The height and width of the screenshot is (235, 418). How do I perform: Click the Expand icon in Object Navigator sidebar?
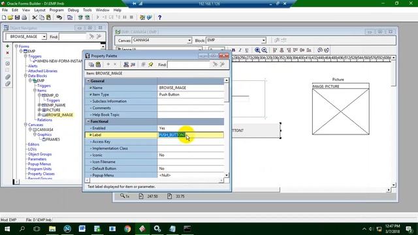click(7, 63)
